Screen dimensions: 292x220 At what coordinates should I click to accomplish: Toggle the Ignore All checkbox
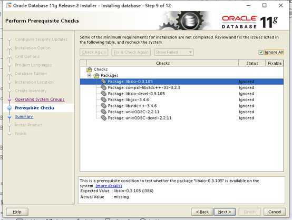[x=261, y=53]
